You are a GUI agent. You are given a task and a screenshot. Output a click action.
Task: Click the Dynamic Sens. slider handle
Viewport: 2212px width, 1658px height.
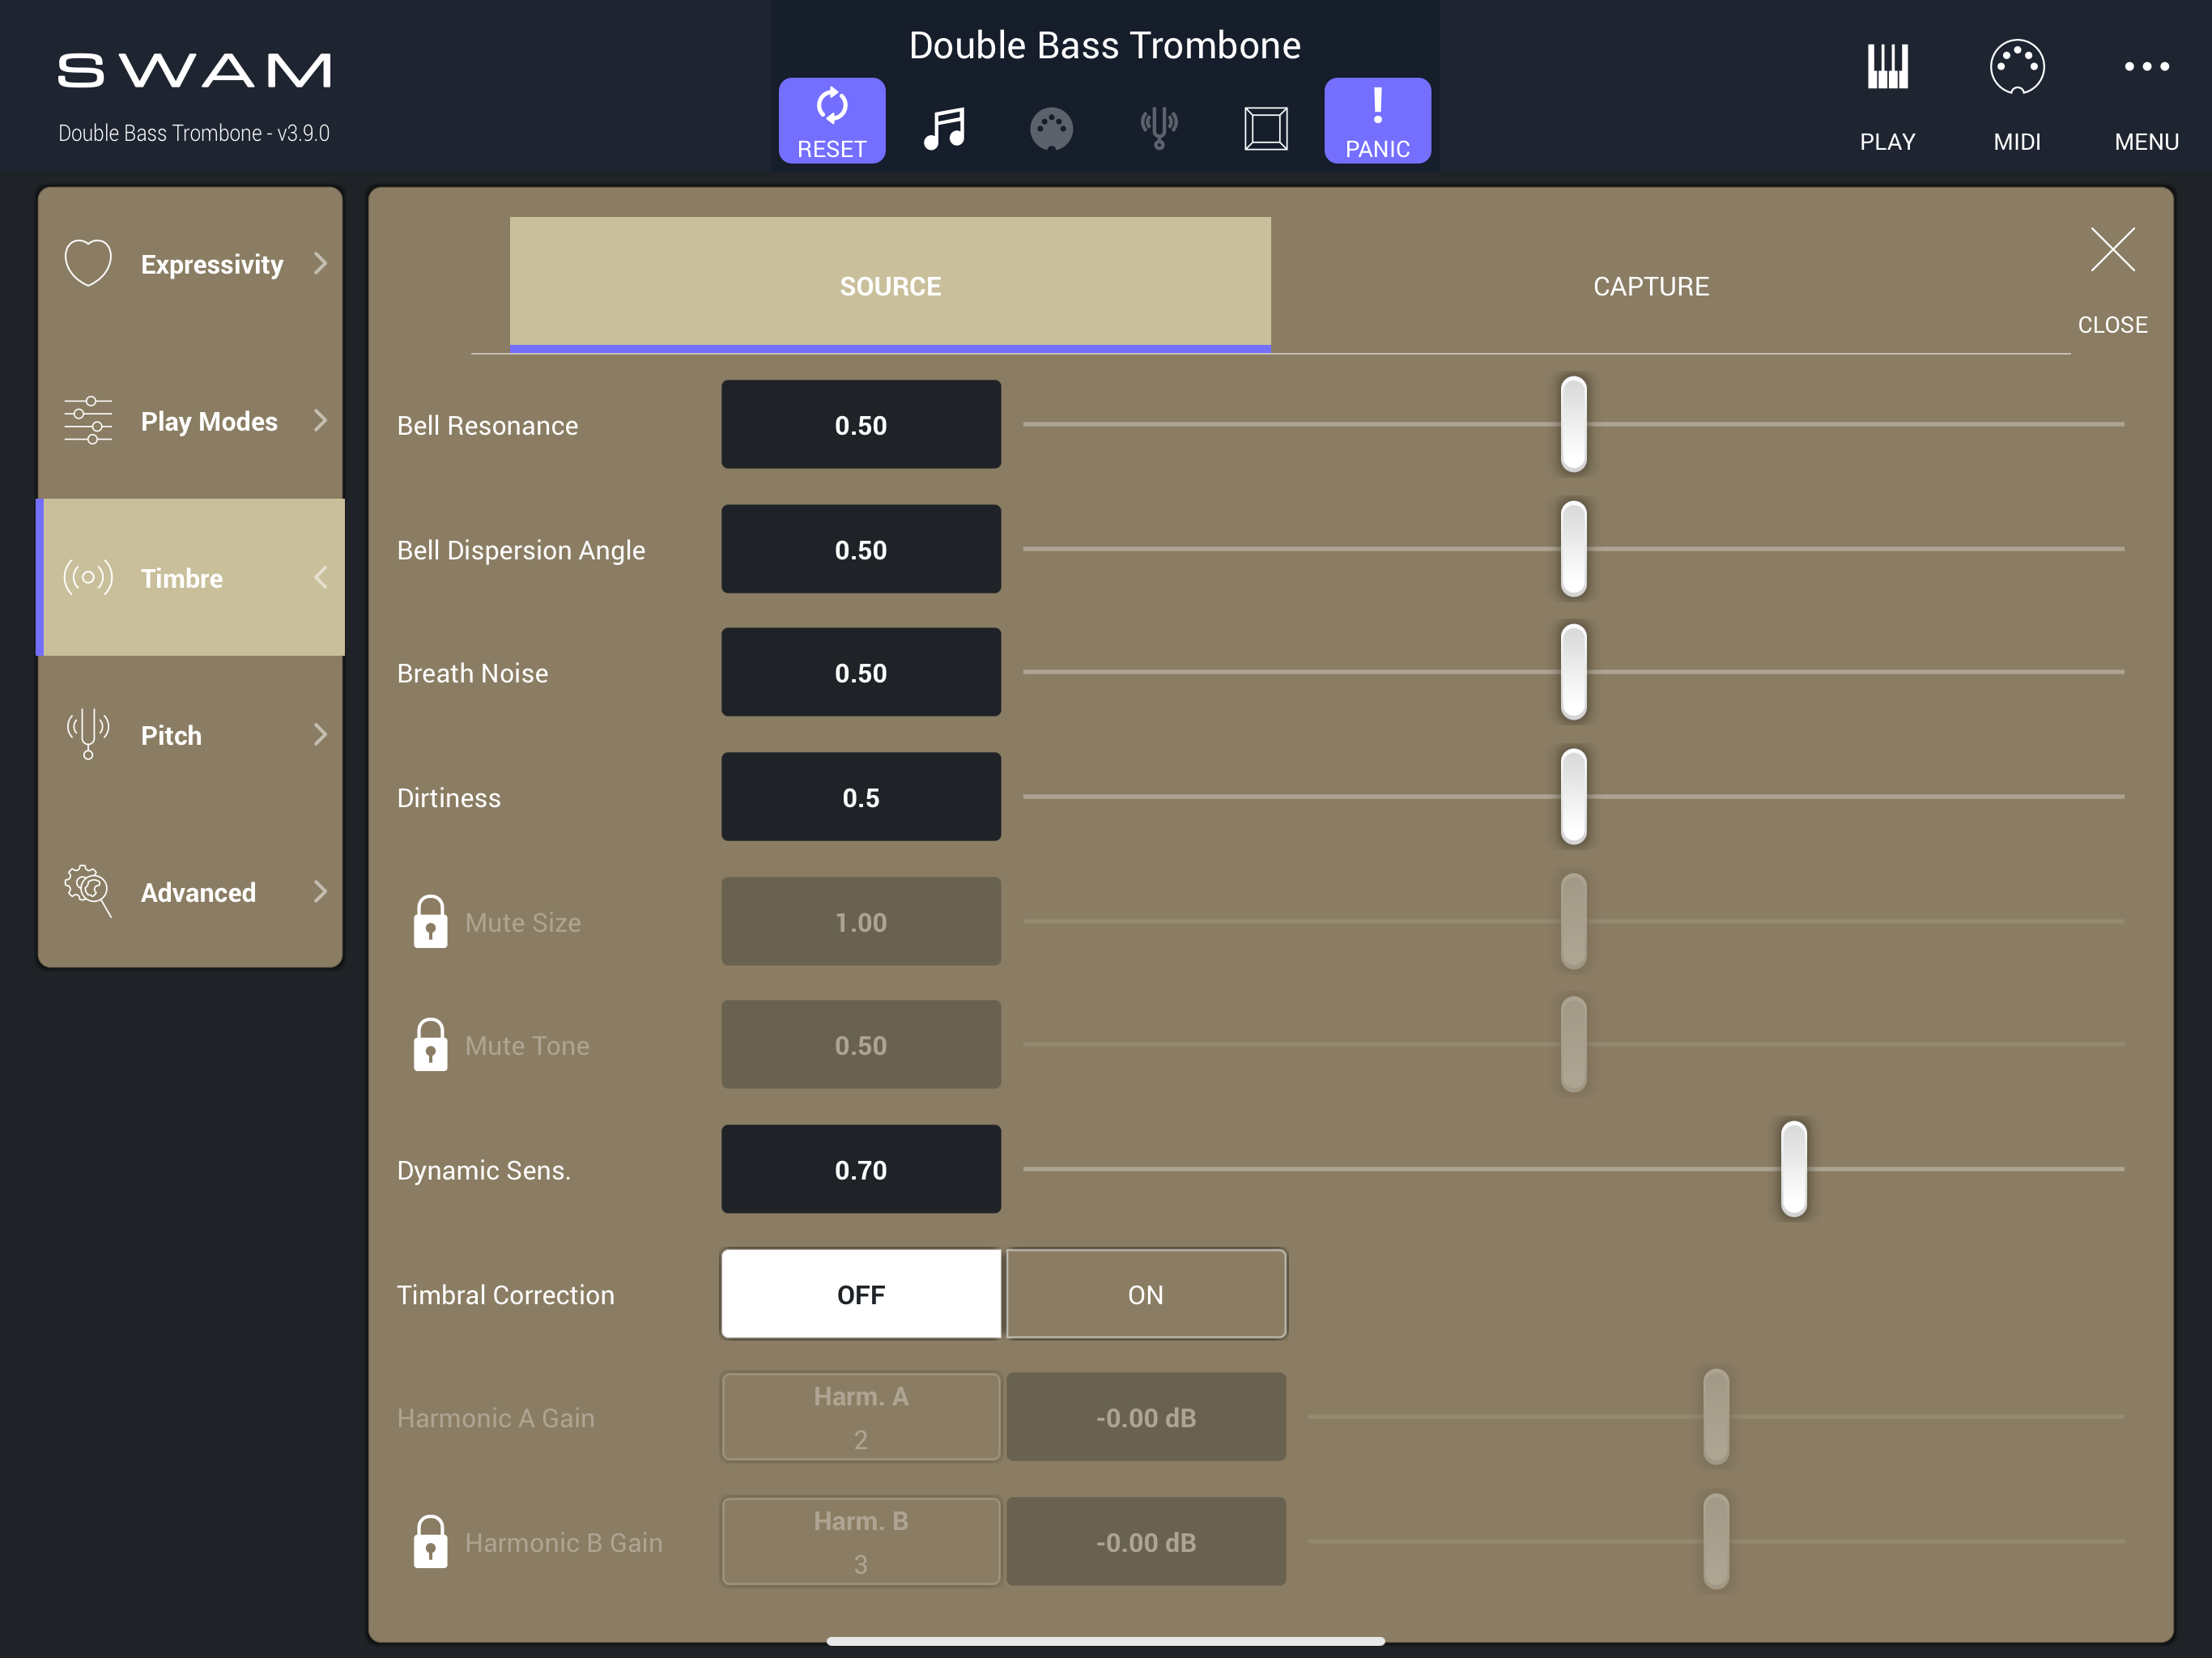1793,1169
